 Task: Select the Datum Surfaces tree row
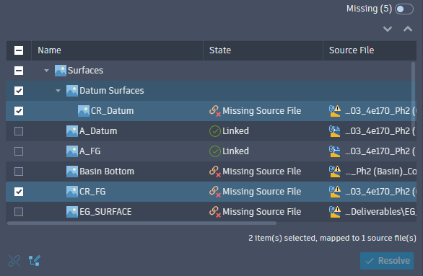pos(211,91)
